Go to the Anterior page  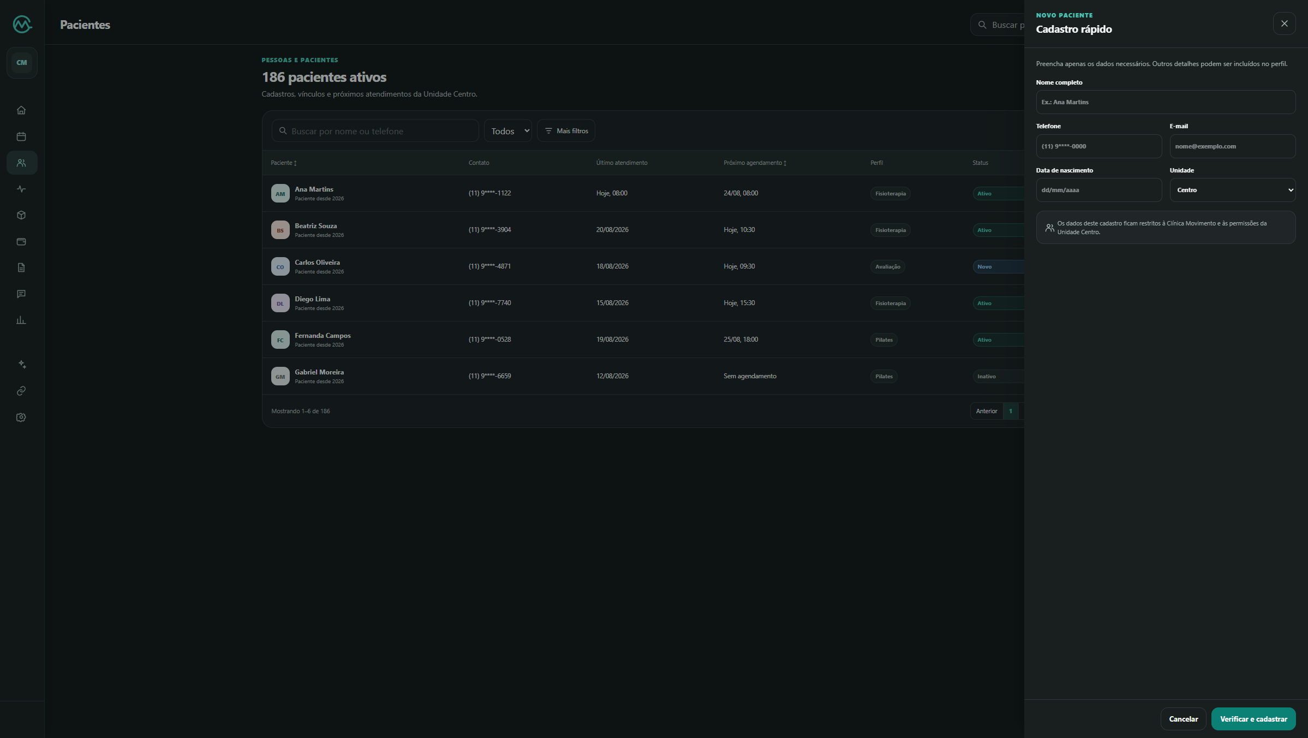click(x=986, y=411)
